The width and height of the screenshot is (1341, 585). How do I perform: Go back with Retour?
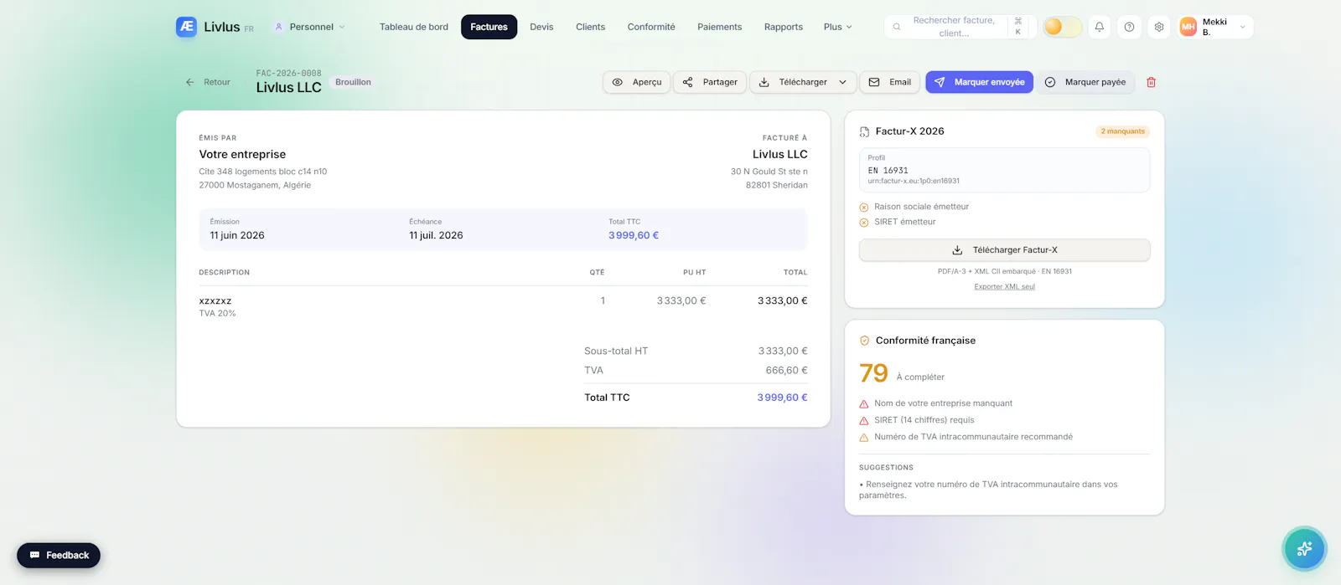208,82
